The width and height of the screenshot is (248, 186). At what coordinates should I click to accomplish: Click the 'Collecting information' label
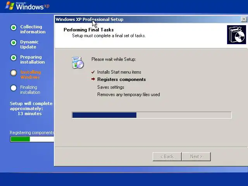pos(33,29)
